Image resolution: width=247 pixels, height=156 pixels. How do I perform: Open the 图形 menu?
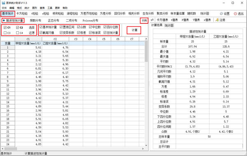pyautogui.click(x=35, y=8)
